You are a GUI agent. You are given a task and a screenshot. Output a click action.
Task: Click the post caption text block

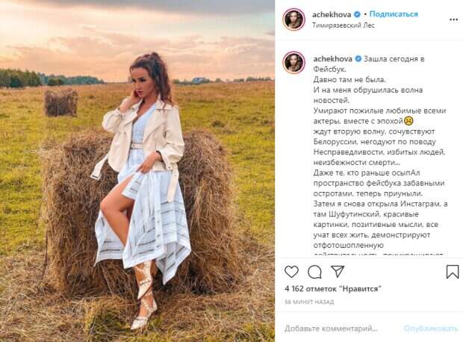380,155
